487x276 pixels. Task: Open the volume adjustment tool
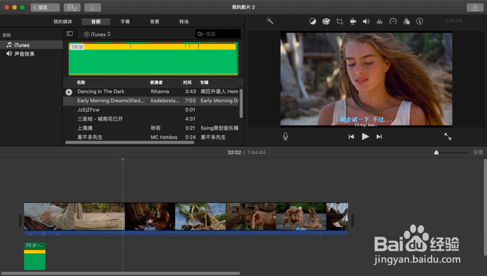(x=366, y=21)
